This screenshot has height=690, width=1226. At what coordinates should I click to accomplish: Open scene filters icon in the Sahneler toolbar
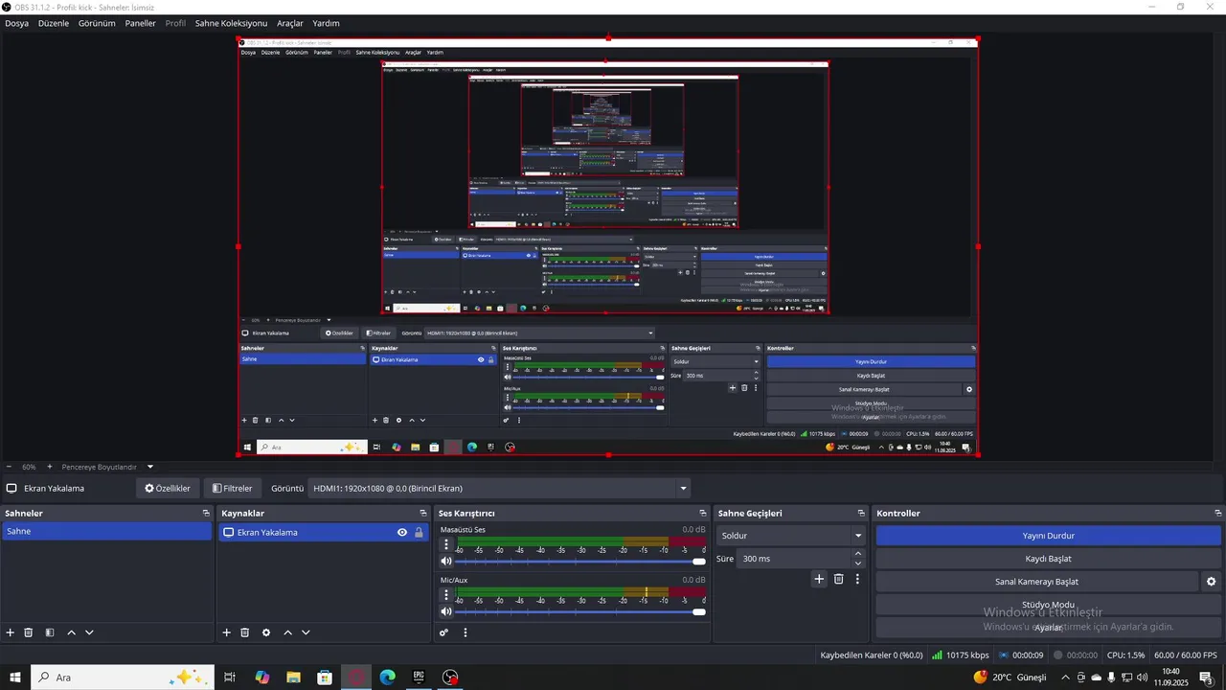(50, 632)
